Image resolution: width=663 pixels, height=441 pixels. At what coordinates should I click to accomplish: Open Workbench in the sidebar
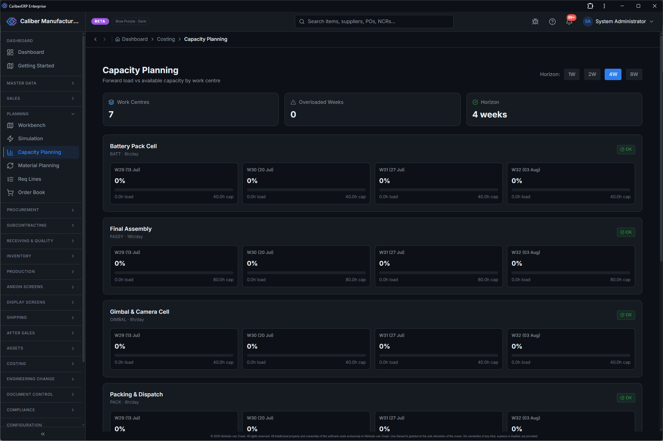[x=41, y=125]
